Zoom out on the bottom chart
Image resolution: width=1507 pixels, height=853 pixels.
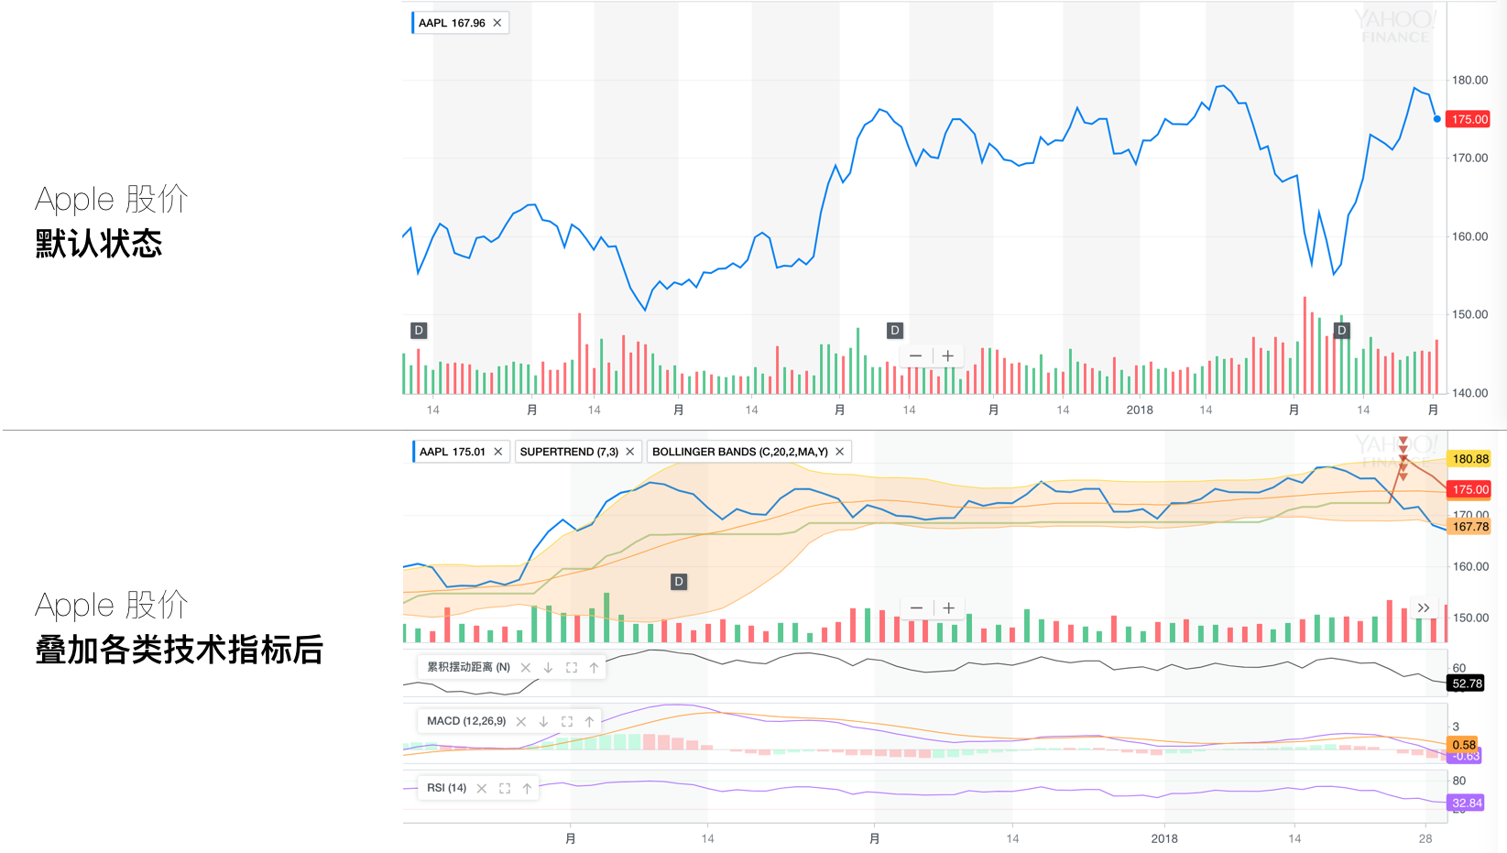tap(916, 608)
